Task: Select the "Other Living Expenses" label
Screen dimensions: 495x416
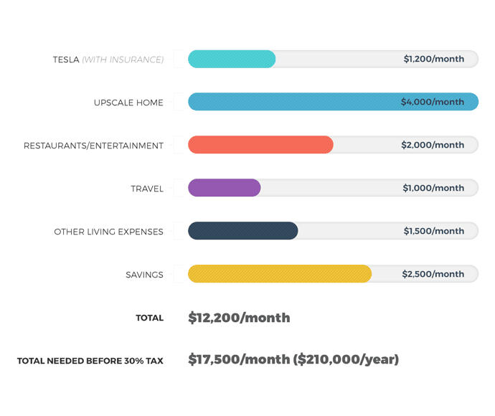Action: tap(108, 232)
